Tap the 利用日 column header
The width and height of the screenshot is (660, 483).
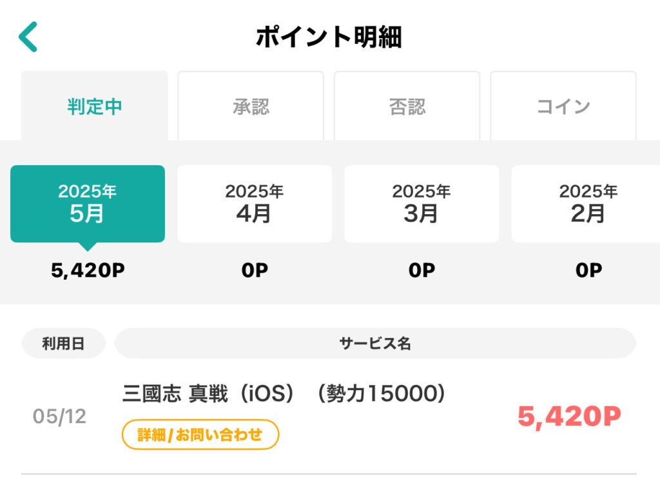pyautogui.click(x=63, y=343)
